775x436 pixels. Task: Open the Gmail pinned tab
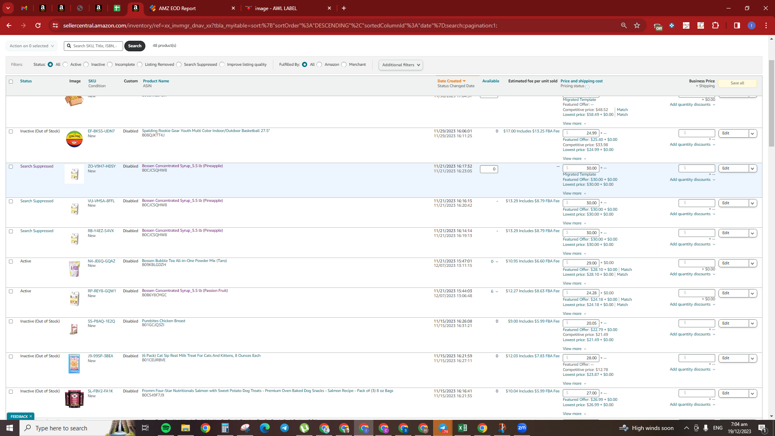click(24, 8)
